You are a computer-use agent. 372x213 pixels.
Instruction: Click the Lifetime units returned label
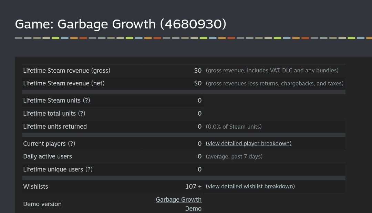click(55, 127)
